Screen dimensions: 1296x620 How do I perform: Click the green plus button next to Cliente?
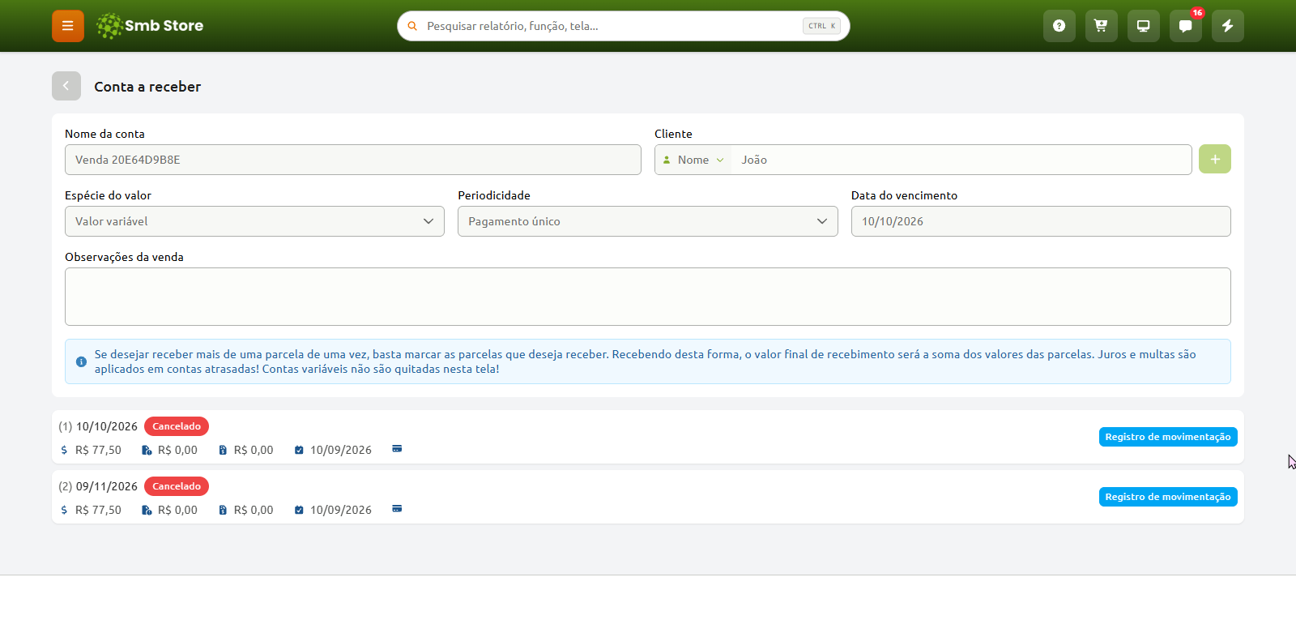[x=1215, y=159]
